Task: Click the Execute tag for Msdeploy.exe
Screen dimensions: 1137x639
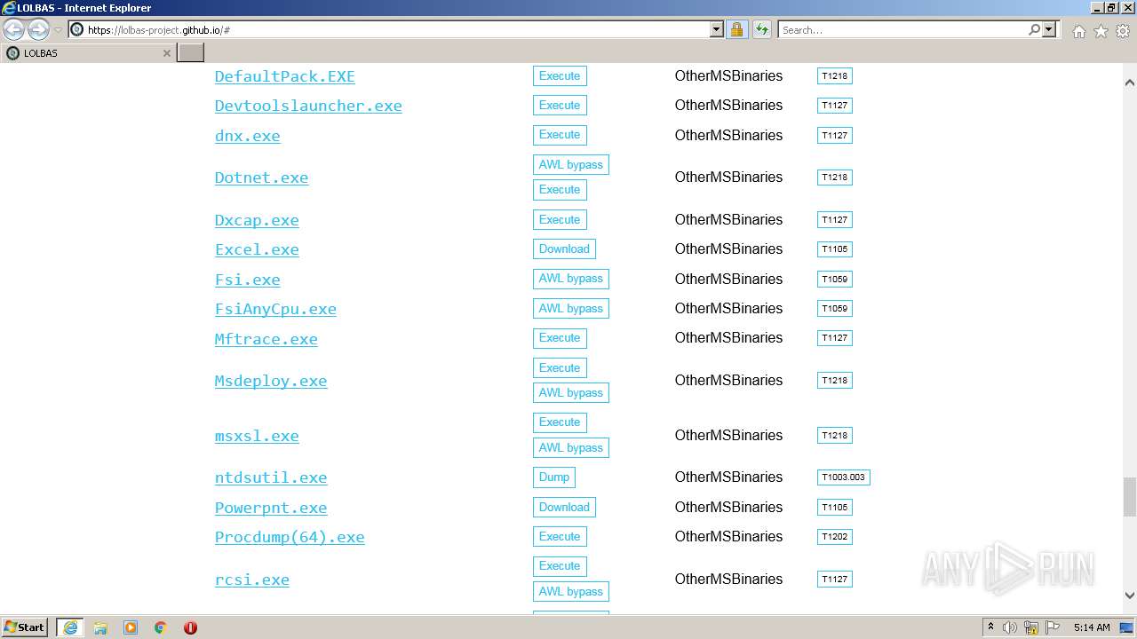Action: 560,367
